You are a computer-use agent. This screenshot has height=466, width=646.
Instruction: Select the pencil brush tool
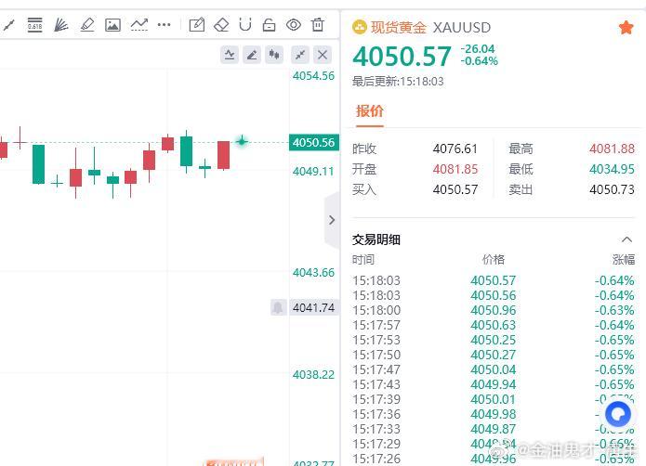[87, 25]
